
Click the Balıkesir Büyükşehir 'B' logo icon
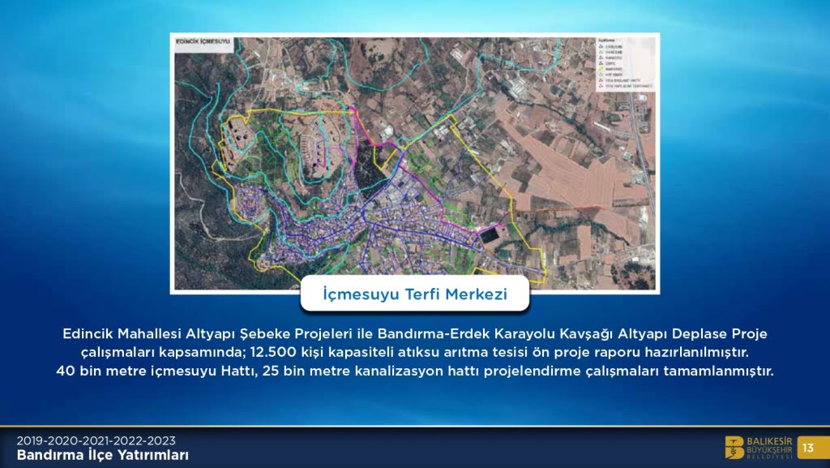[x=735, y=447]
